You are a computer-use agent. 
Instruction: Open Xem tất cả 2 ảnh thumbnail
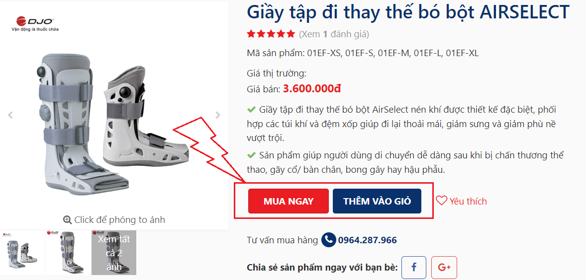coord(114,252)
